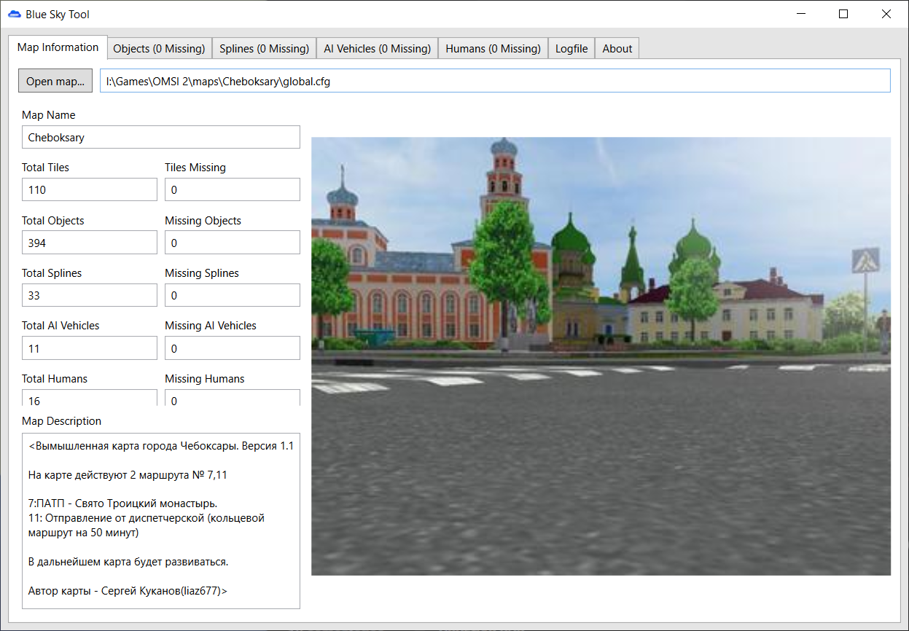Click the Total Splines label
The height and width of the screenshot is (631, 909).
[52, 273]
